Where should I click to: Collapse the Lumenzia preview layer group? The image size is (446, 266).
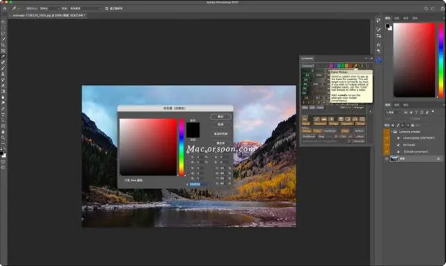393,131
